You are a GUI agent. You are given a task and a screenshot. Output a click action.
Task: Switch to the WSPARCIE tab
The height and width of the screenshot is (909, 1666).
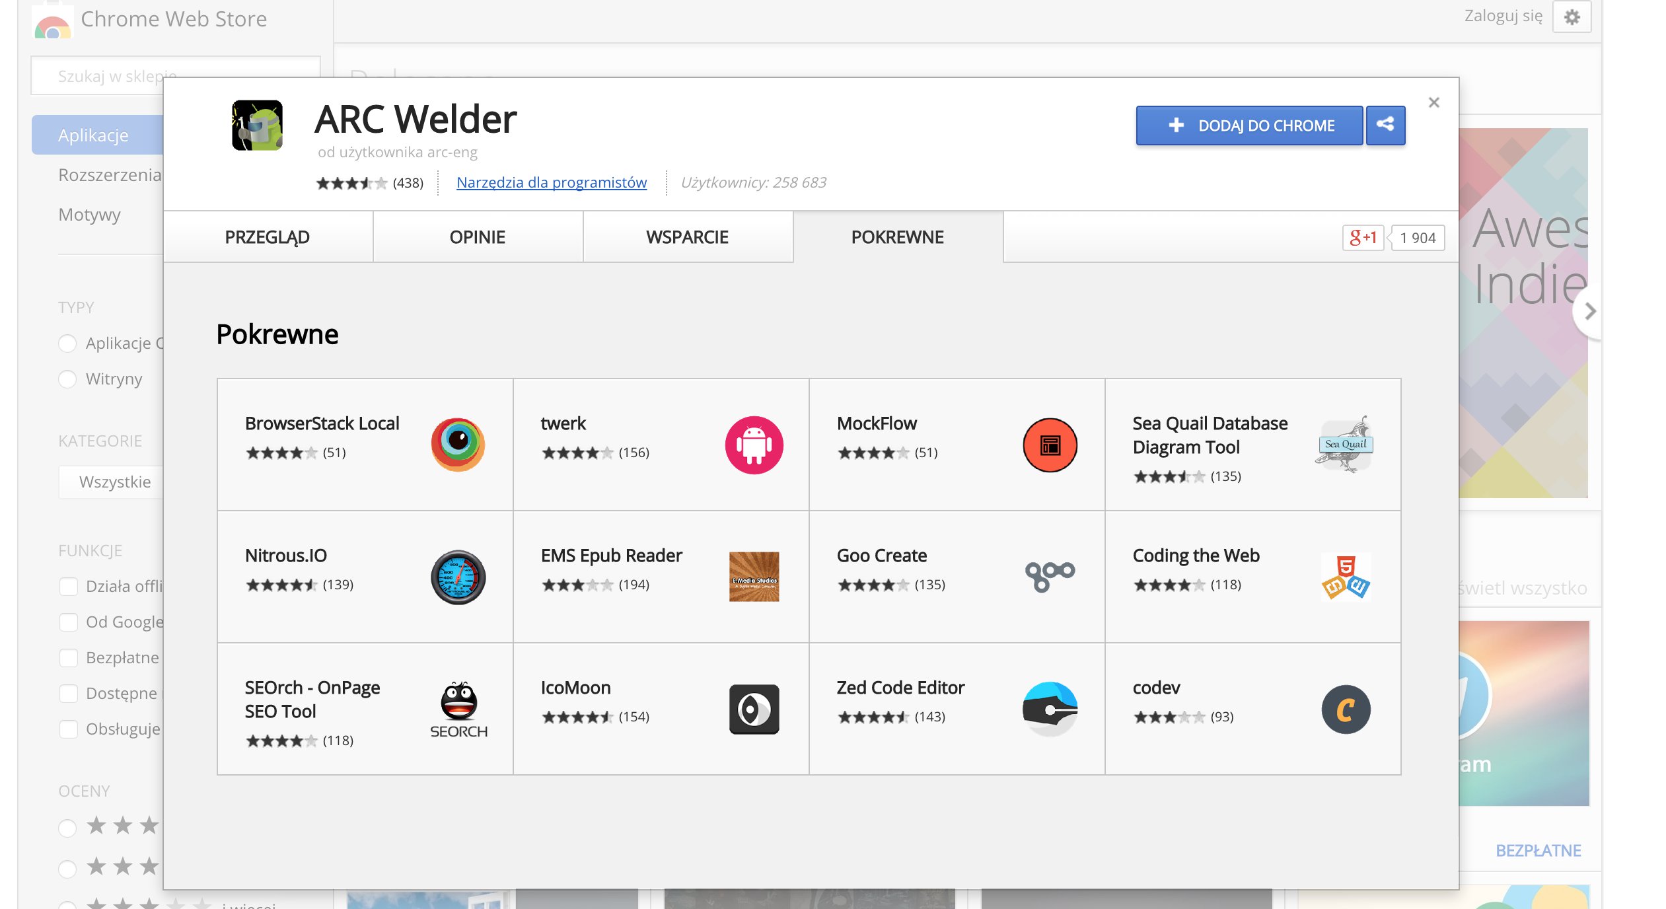pyautogui.click(x=687, y=237)
